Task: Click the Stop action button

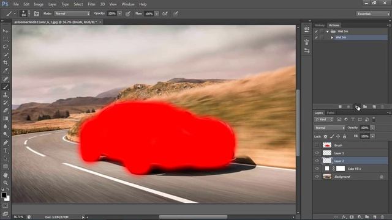Action: (340, 107)
